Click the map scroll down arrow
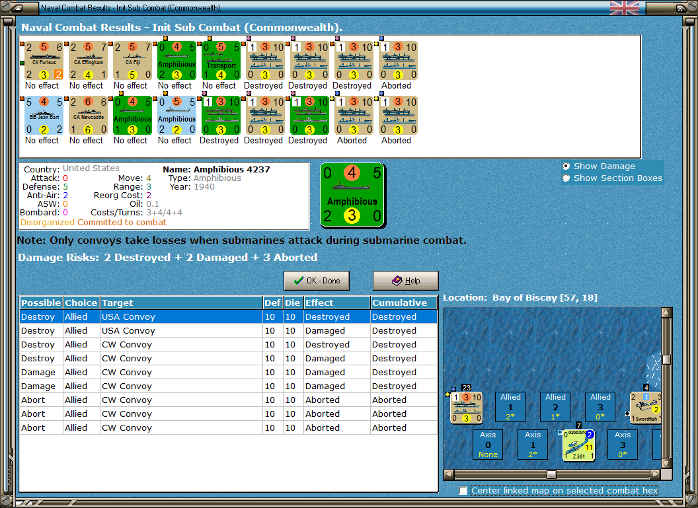 click(666, 463)
